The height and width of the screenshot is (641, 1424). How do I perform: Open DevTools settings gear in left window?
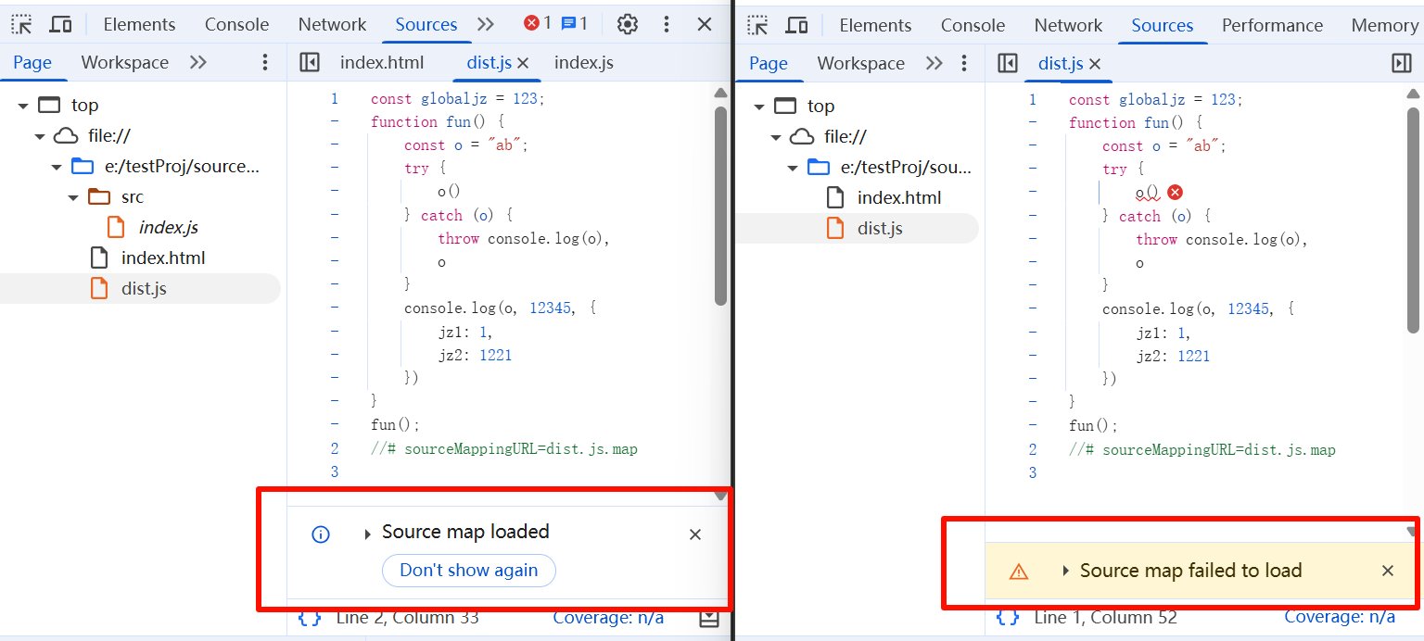point(628,24)
